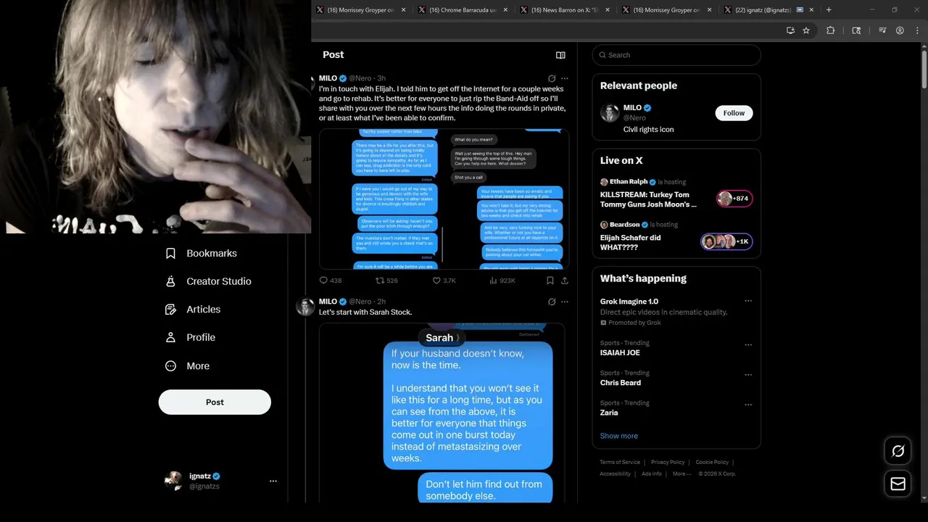Reply to the post with 438 comments
The width and height of the screenshot is (928, 522).
(331, 281)
